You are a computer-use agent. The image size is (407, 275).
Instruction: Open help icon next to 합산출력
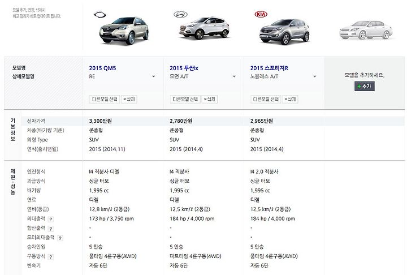tap(51, 229)
